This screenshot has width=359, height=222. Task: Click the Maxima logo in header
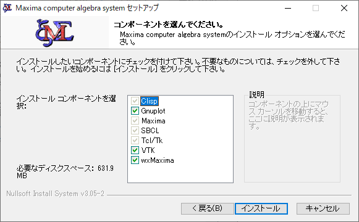(54, 33)
